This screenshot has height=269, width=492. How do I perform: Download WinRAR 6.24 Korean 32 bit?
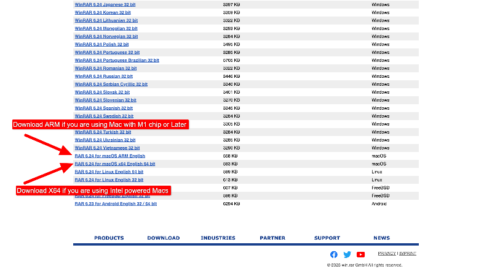[103, 12]
